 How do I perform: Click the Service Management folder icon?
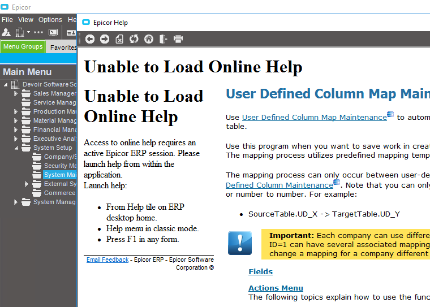[26, 102]
